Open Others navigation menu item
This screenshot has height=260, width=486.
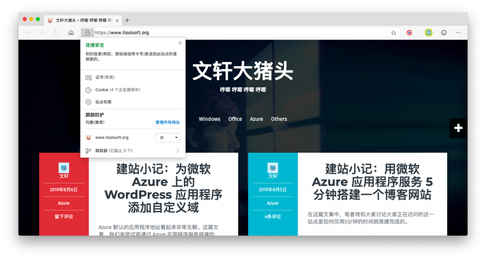click(x=279, y=119)
